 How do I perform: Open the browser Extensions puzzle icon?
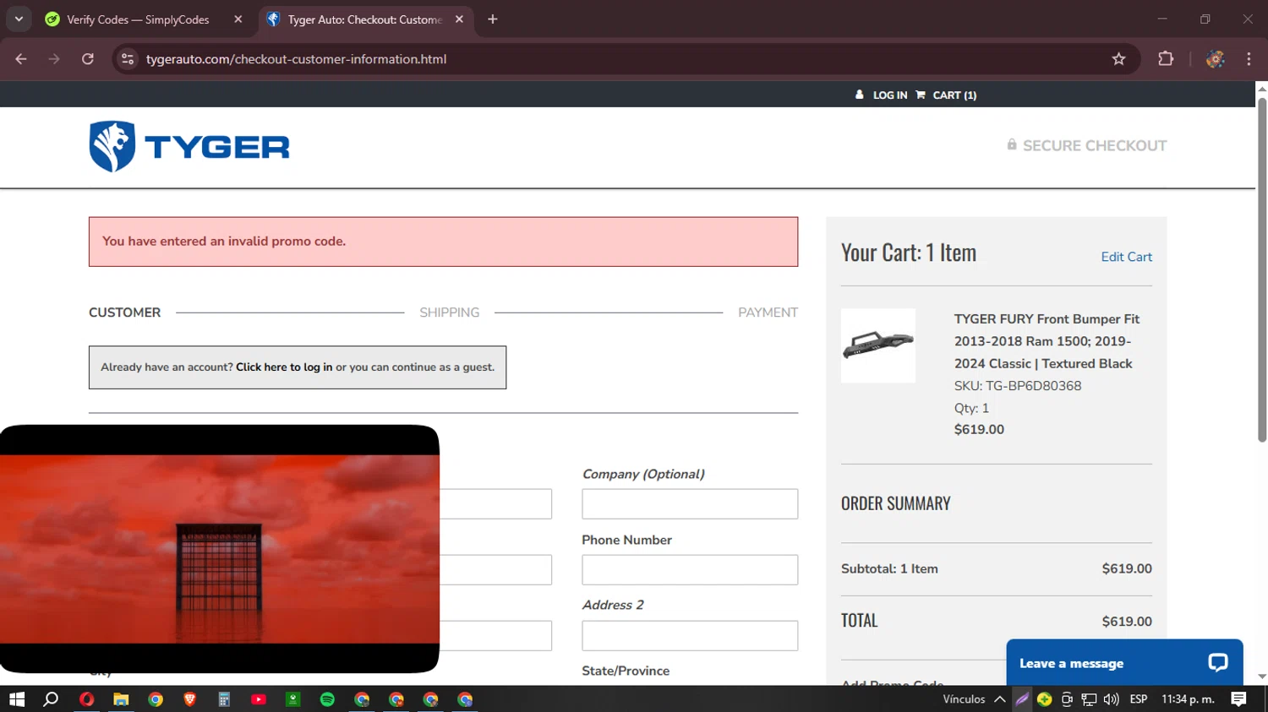click(1166, 59)
